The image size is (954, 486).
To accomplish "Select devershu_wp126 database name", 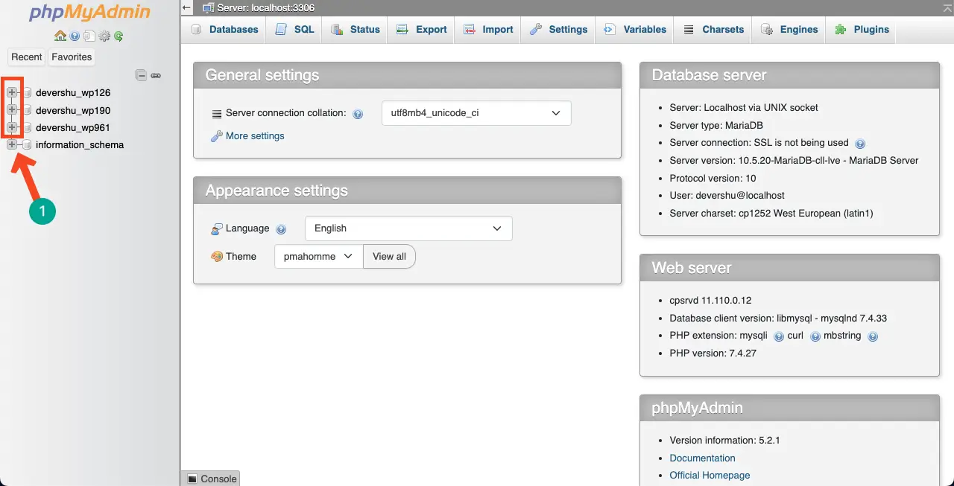I will click(x=73, y=92).
